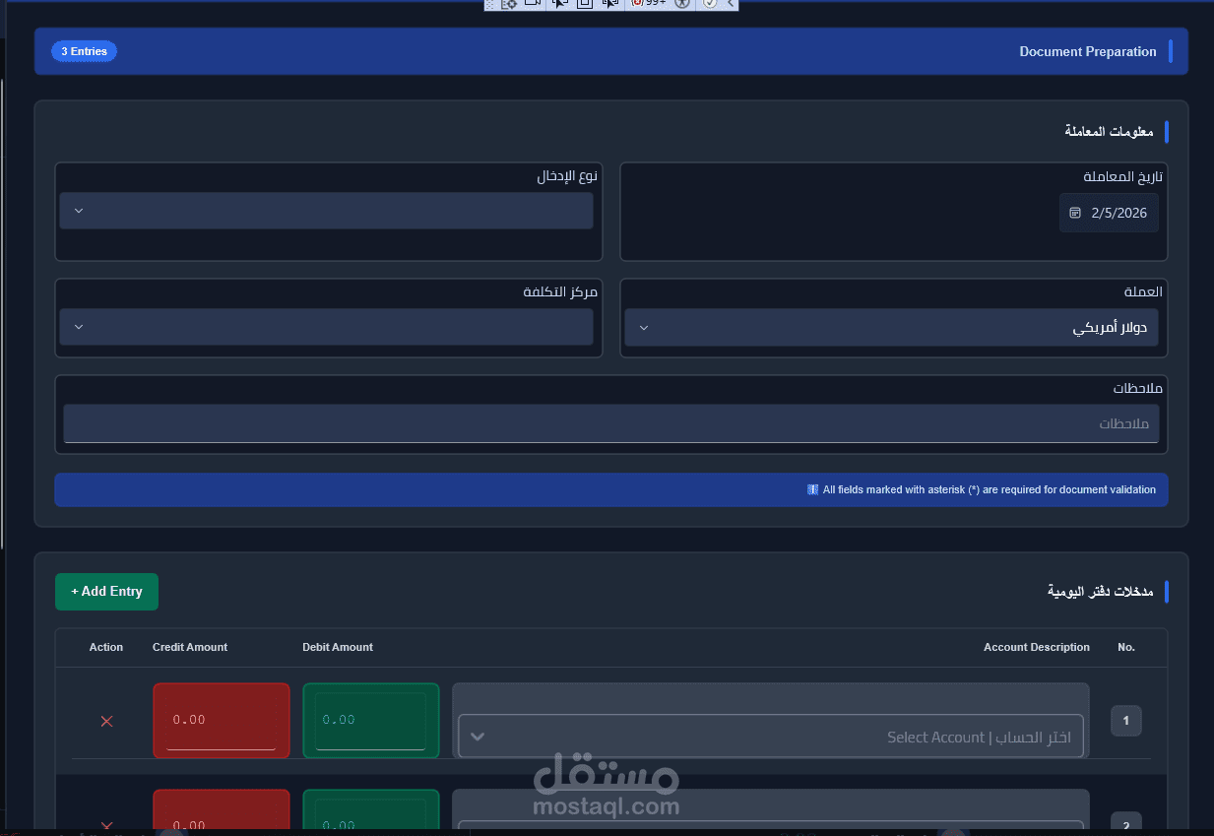The width and height of the screenshot is (1214, 836).
Task: Click the العملة field label
Action: [1143, 291]
